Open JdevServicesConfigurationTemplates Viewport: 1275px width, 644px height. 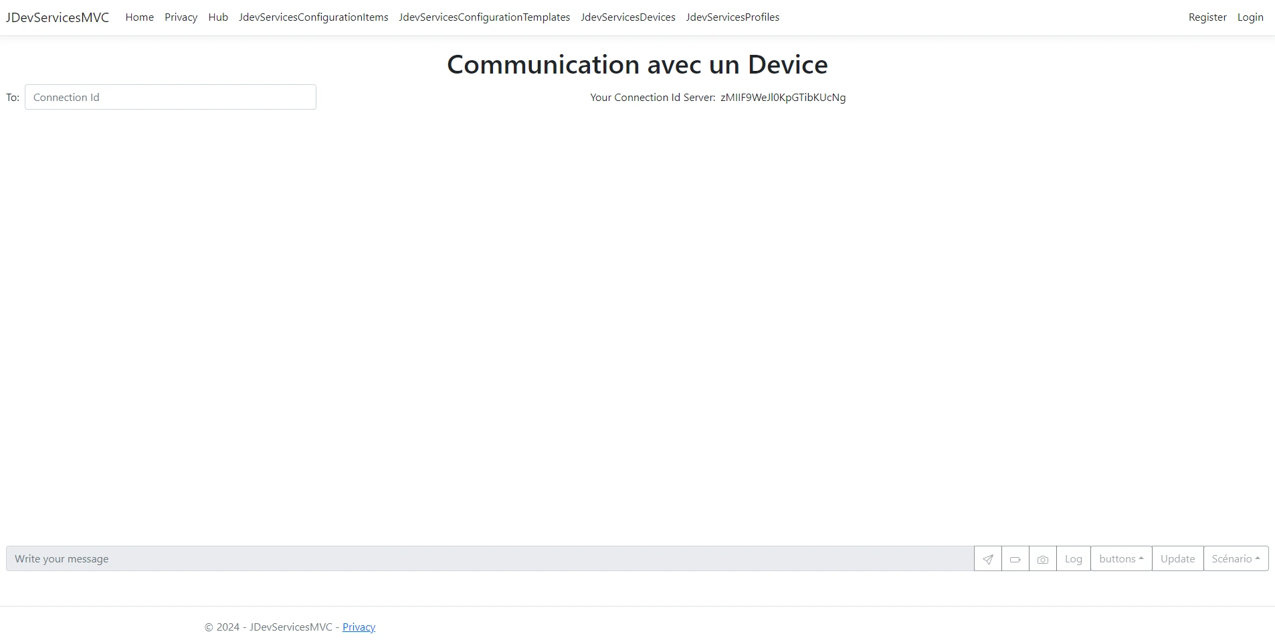pos(484,17)
